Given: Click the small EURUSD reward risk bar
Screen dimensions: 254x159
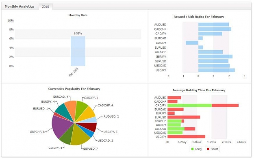Looking at the screenshot, I should pos(200,47).
